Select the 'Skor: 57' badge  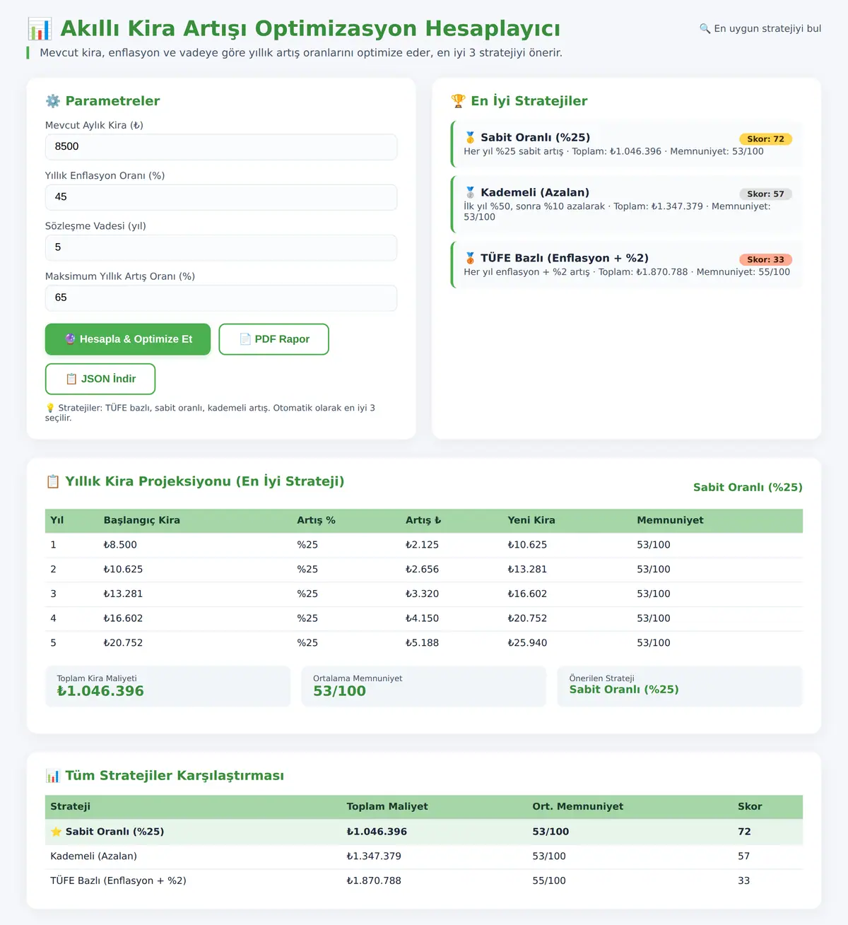tap(765, 194)
